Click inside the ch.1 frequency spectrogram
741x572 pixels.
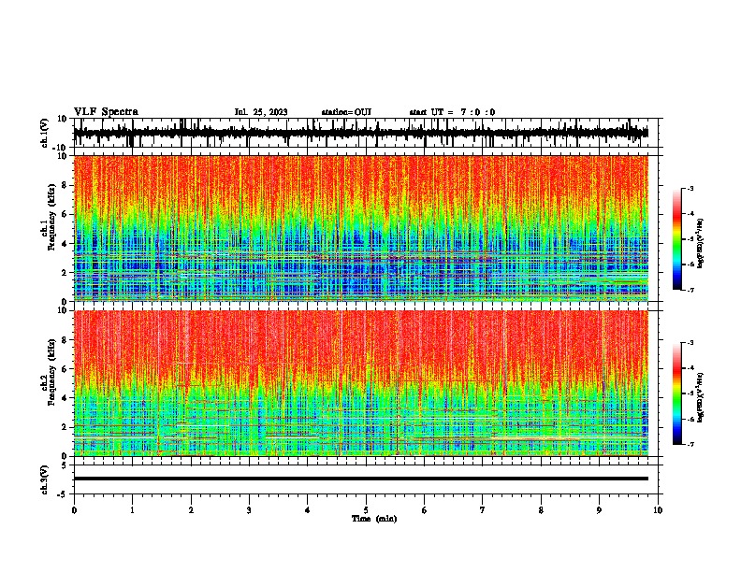(x=361, y=228)
